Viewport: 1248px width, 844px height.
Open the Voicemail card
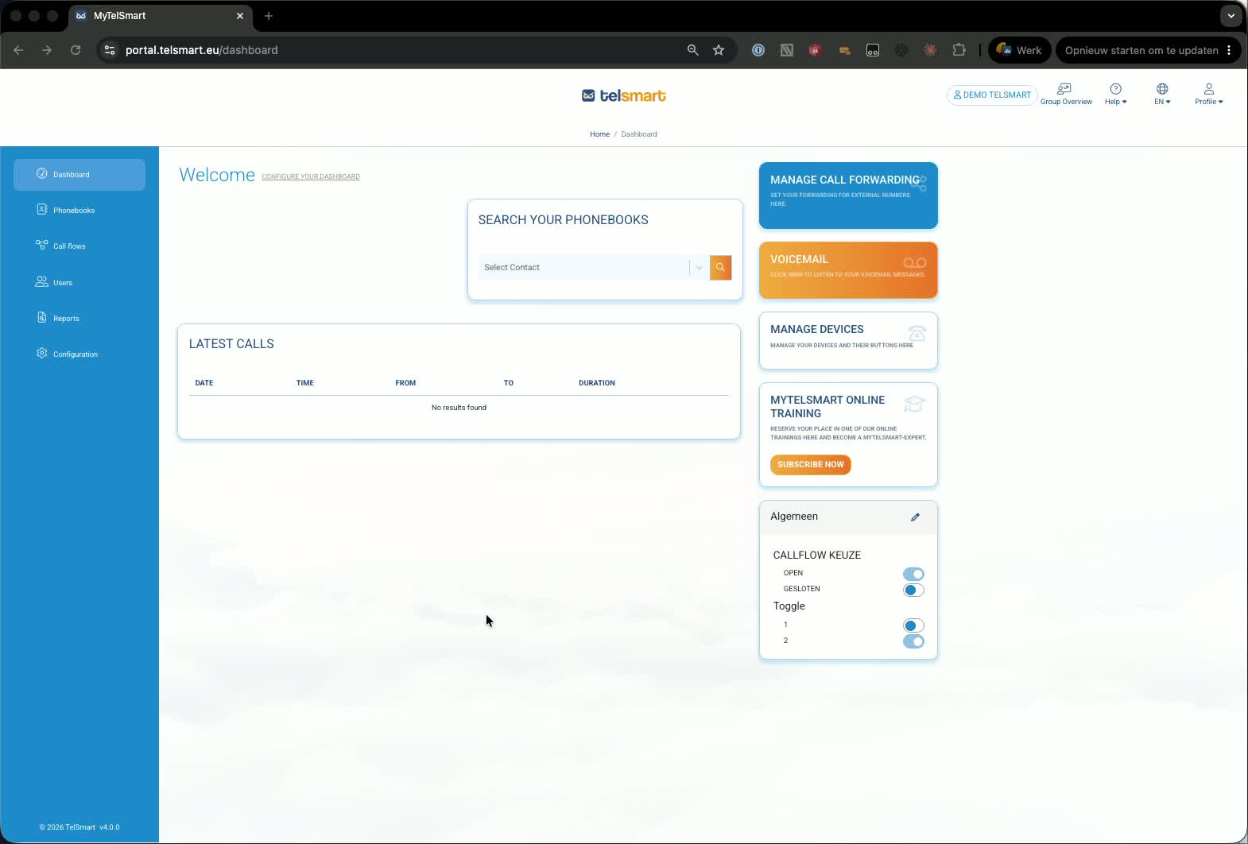click(848, 270)
